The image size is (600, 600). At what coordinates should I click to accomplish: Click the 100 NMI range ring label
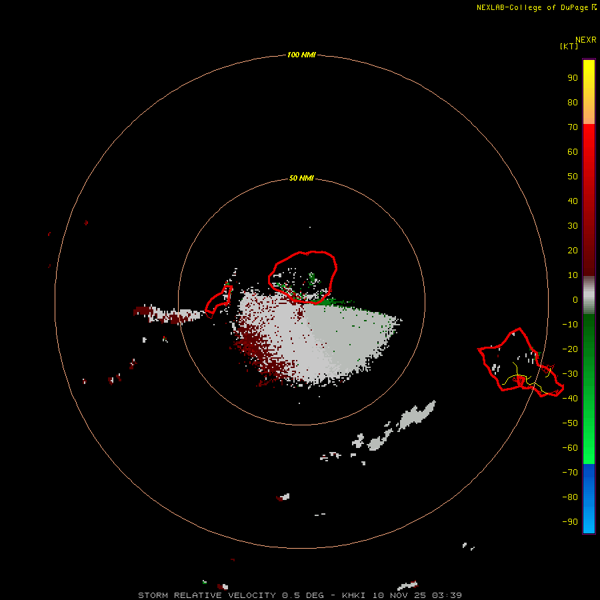pyautogui.click(x=301, y=55)
